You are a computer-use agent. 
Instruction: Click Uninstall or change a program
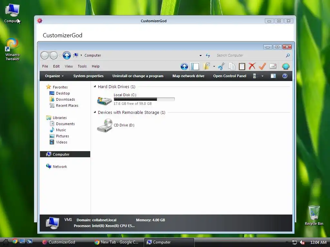tap(138, 76)
